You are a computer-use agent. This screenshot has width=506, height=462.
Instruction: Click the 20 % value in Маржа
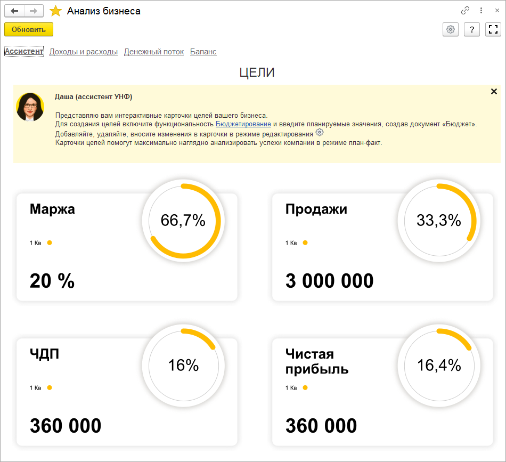[x=52, y=281]
